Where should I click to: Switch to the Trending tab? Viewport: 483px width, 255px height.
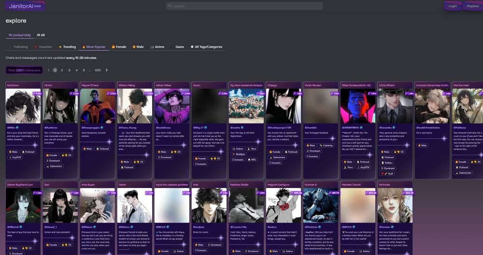[67, 47]
